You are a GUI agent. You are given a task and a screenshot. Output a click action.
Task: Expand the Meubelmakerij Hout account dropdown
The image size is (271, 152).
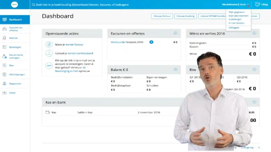tap(235, 5)
